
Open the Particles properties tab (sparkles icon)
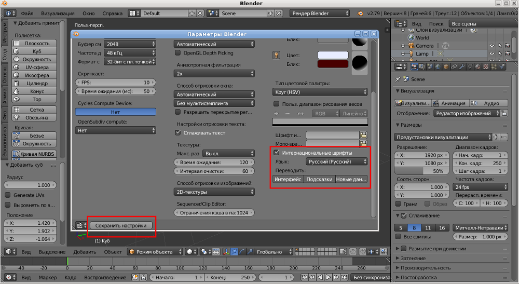click(494, 67)
